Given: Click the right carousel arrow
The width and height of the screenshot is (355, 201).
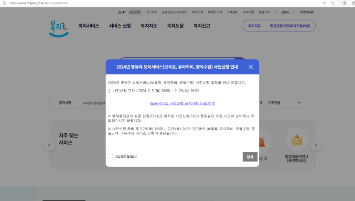Looking at the screenshot, I should tap(315, 146).
